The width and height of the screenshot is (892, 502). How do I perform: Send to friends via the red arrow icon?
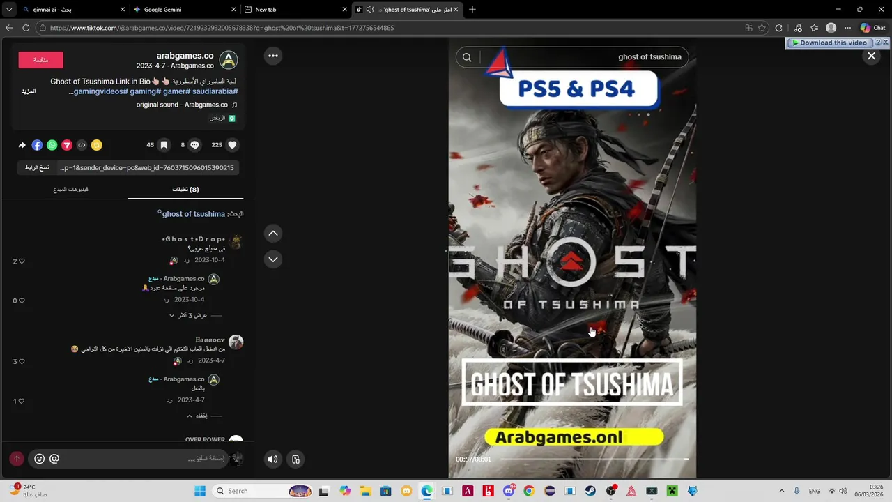[x=67, y=145]
